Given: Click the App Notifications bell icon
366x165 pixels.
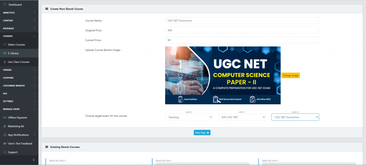Looking at the screenshot, I should [5, 135].
